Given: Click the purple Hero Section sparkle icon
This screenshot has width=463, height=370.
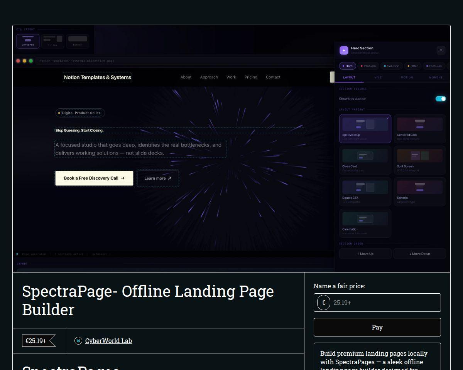Looking at the screenshot, I should (x=344, y=50).
